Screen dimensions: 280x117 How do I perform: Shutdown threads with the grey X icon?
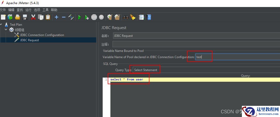coord(101,17)
